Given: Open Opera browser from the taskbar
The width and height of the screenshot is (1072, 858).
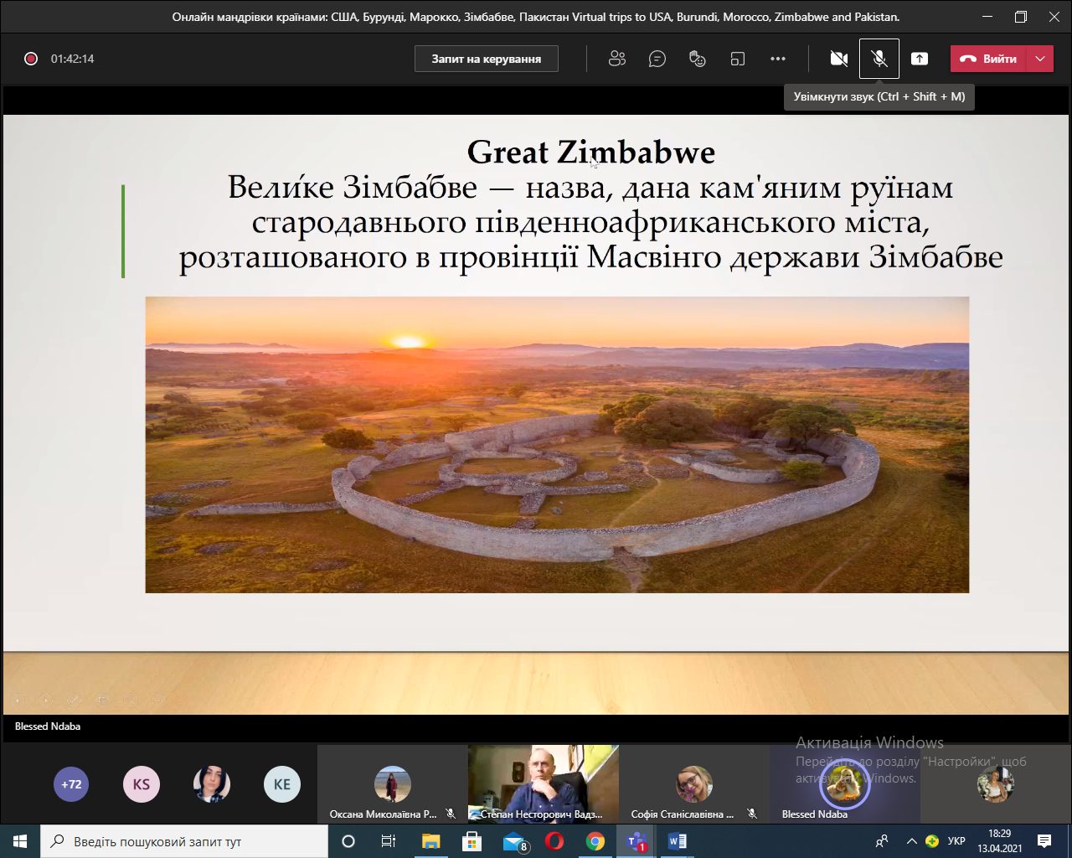Looking at the screenshot, I should point(554,841).
